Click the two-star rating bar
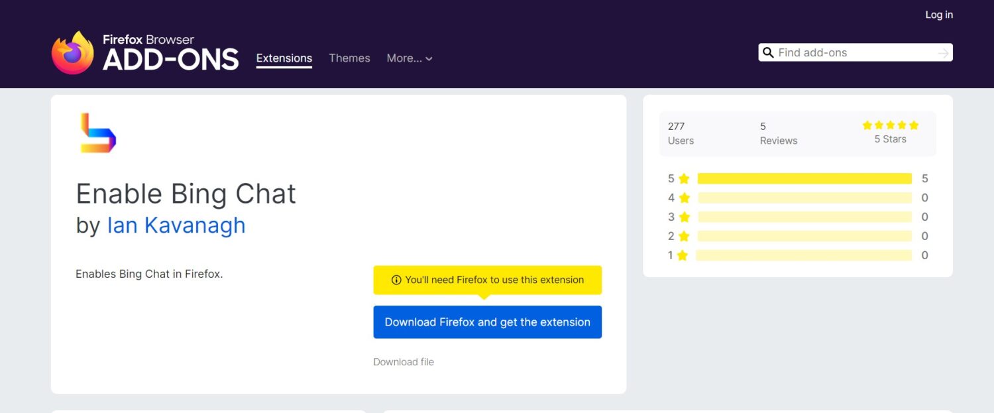The height and width of the screenshot is (413, 994). (x=804, y=236)
